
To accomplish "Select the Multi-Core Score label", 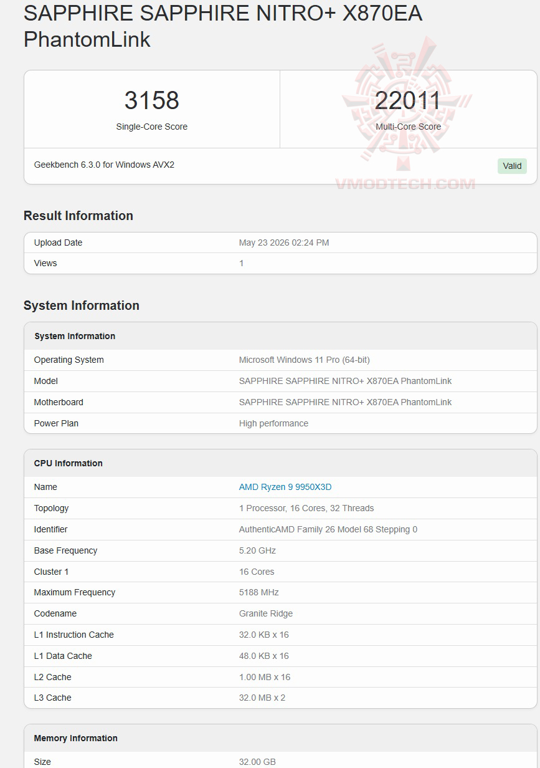I will pos(408,127).
